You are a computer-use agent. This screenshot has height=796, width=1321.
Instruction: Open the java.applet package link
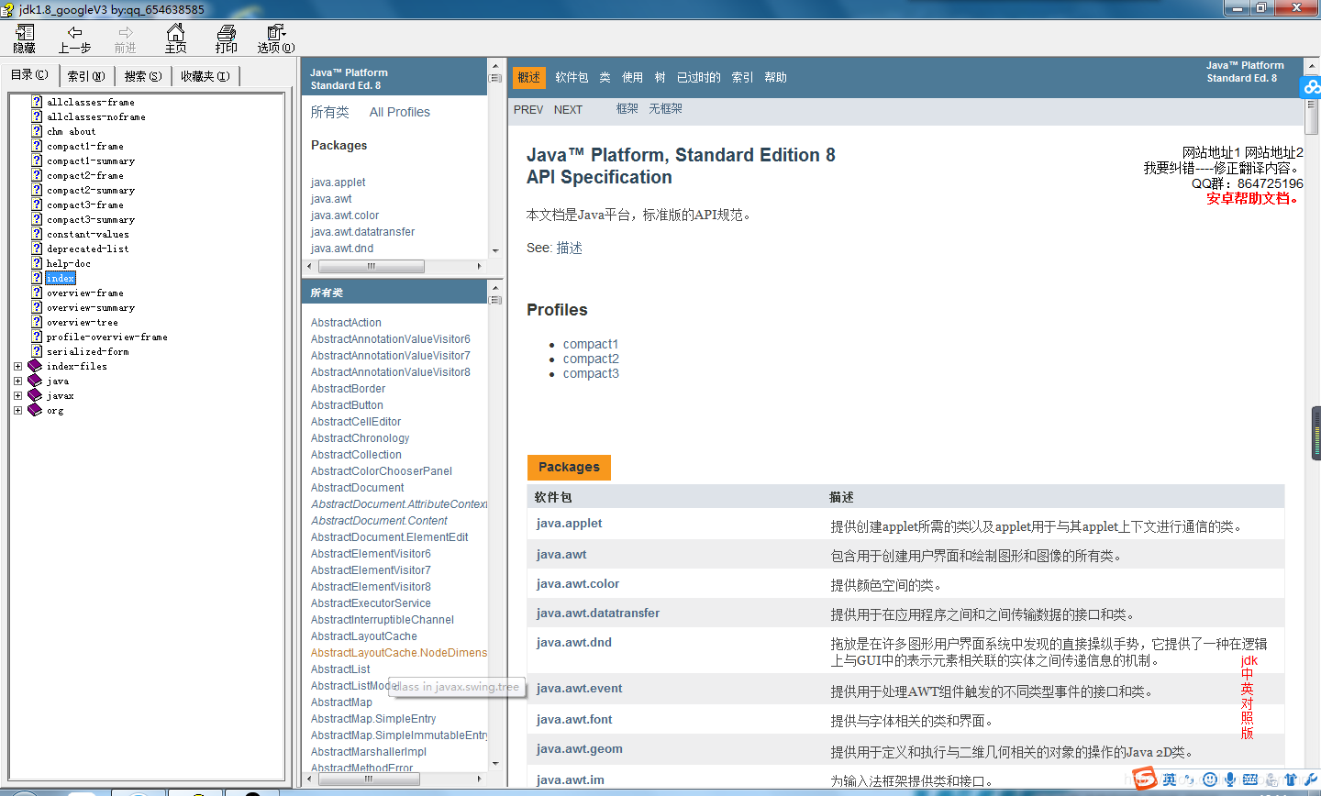click(x=338, y=182)
